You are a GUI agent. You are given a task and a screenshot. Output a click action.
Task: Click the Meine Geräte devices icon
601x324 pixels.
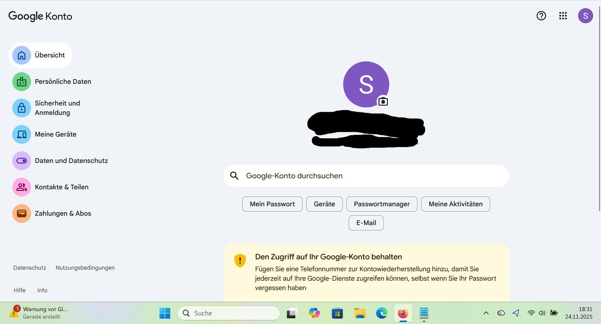22,134
